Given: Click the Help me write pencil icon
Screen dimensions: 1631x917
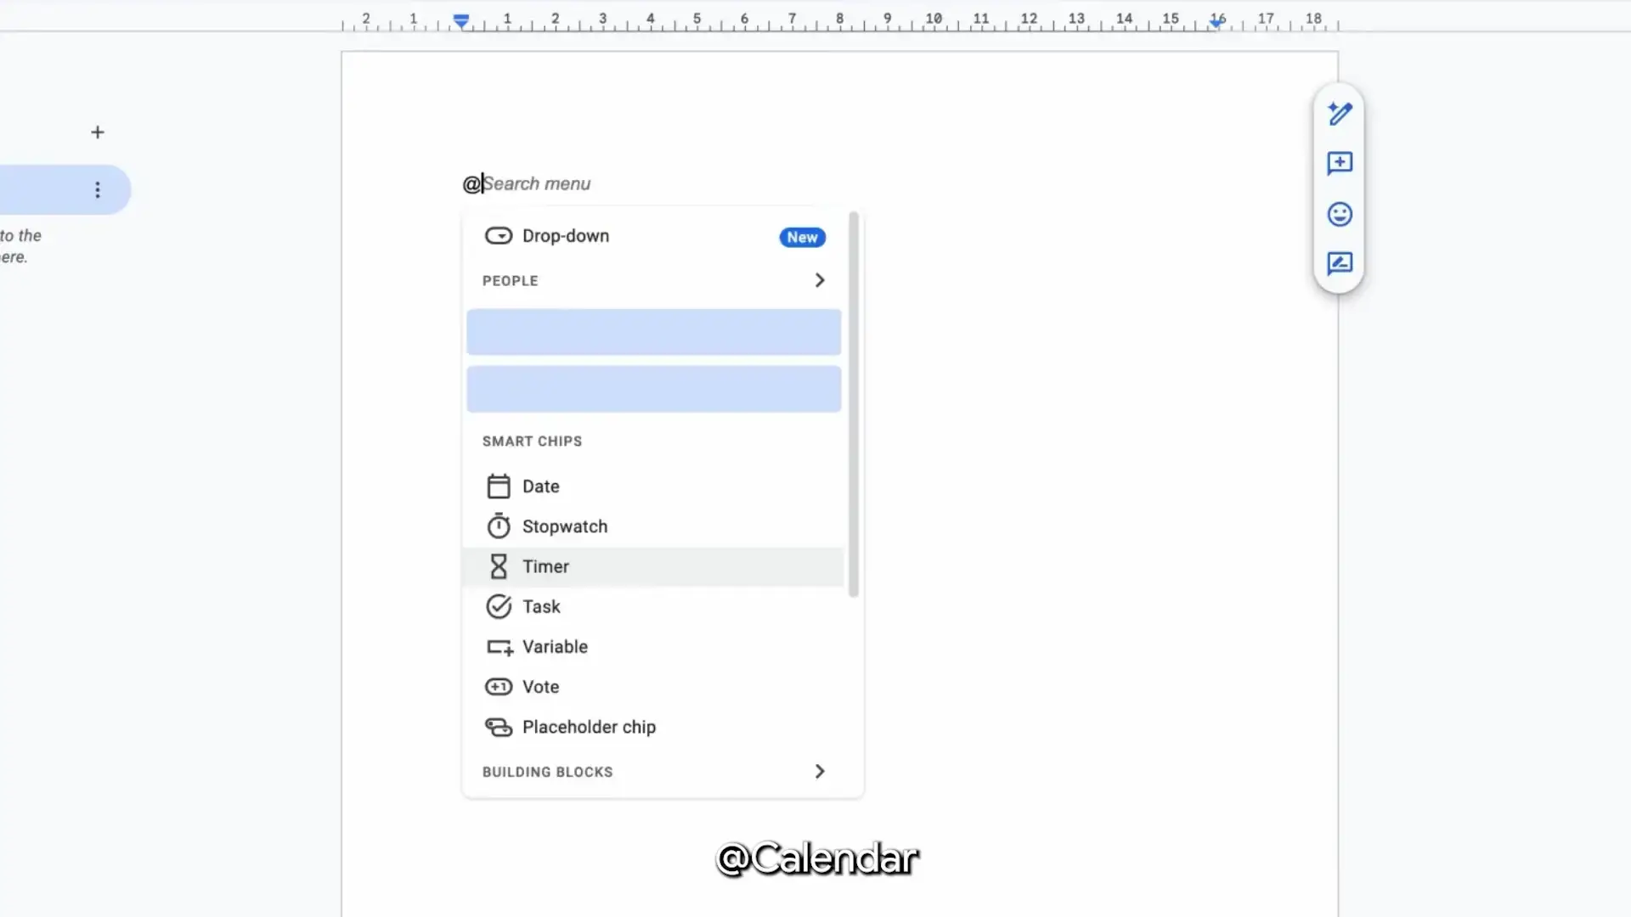Looking at the screenshot, I should (1340, 114).
